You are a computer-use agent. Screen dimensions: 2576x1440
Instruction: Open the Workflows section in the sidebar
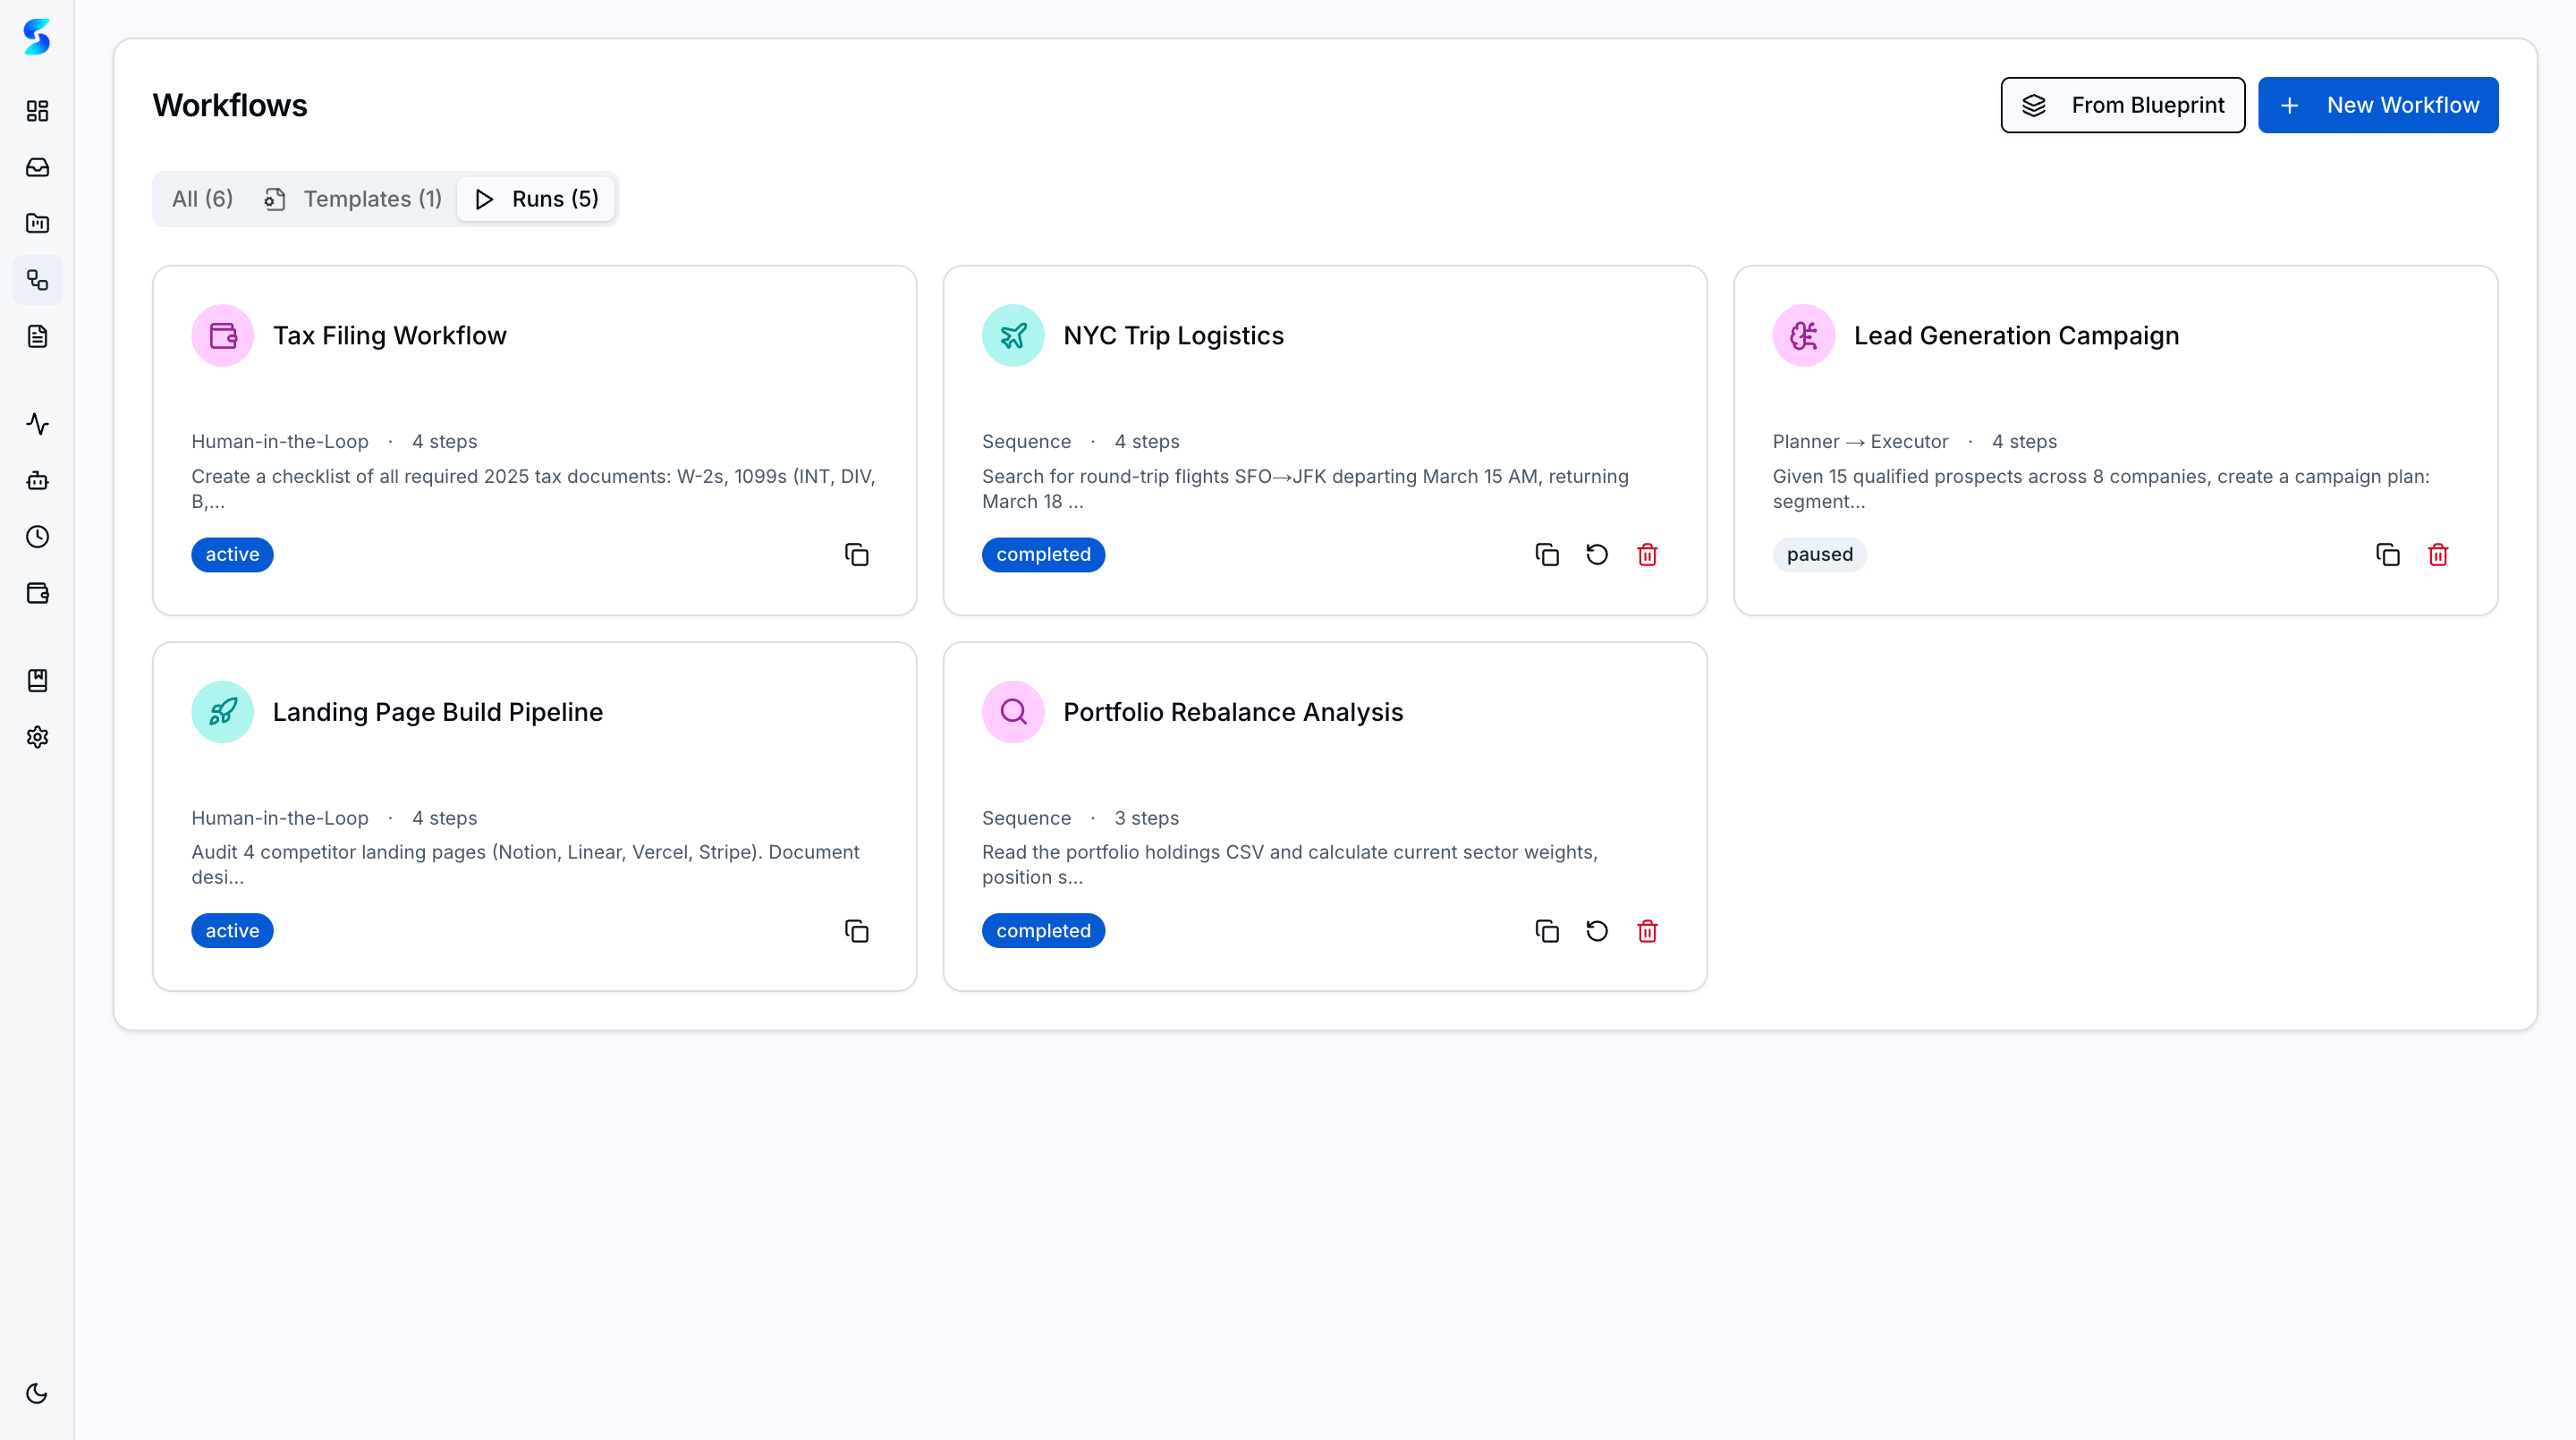tap(37, 280)
